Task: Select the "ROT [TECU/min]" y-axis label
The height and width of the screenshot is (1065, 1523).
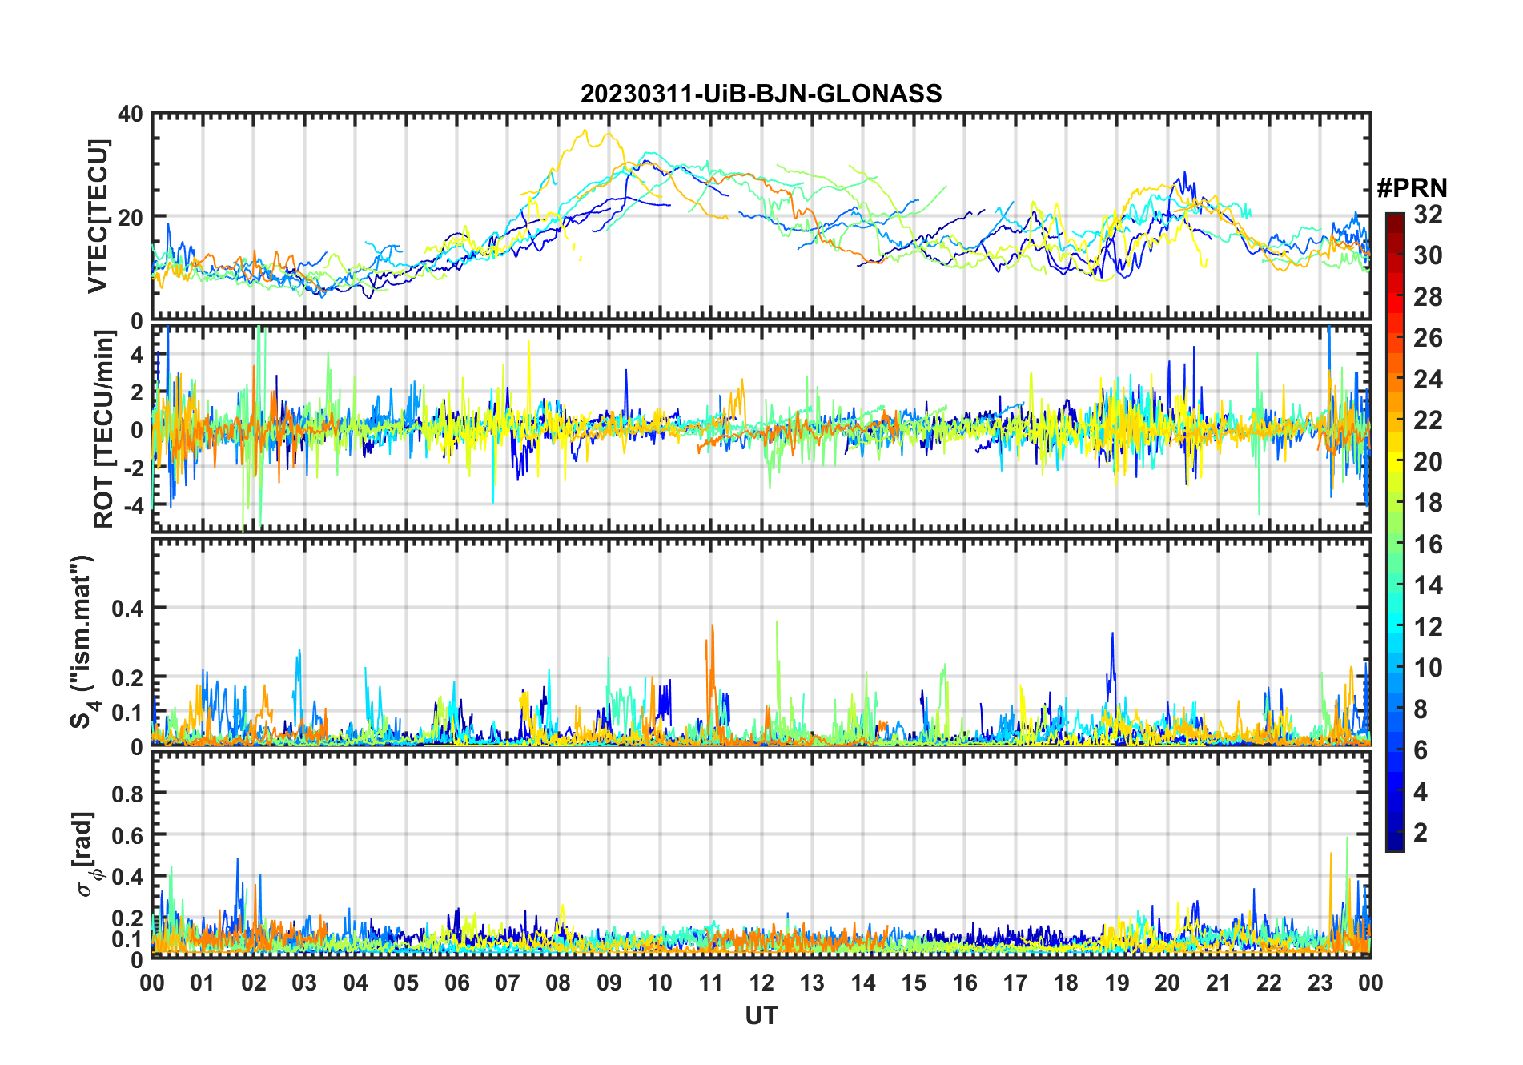Action: click(x=104, y=429)
